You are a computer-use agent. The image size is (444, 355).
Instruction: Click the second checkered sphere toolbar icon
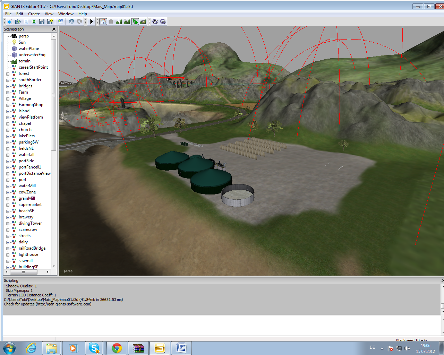[x=163, y=21]
